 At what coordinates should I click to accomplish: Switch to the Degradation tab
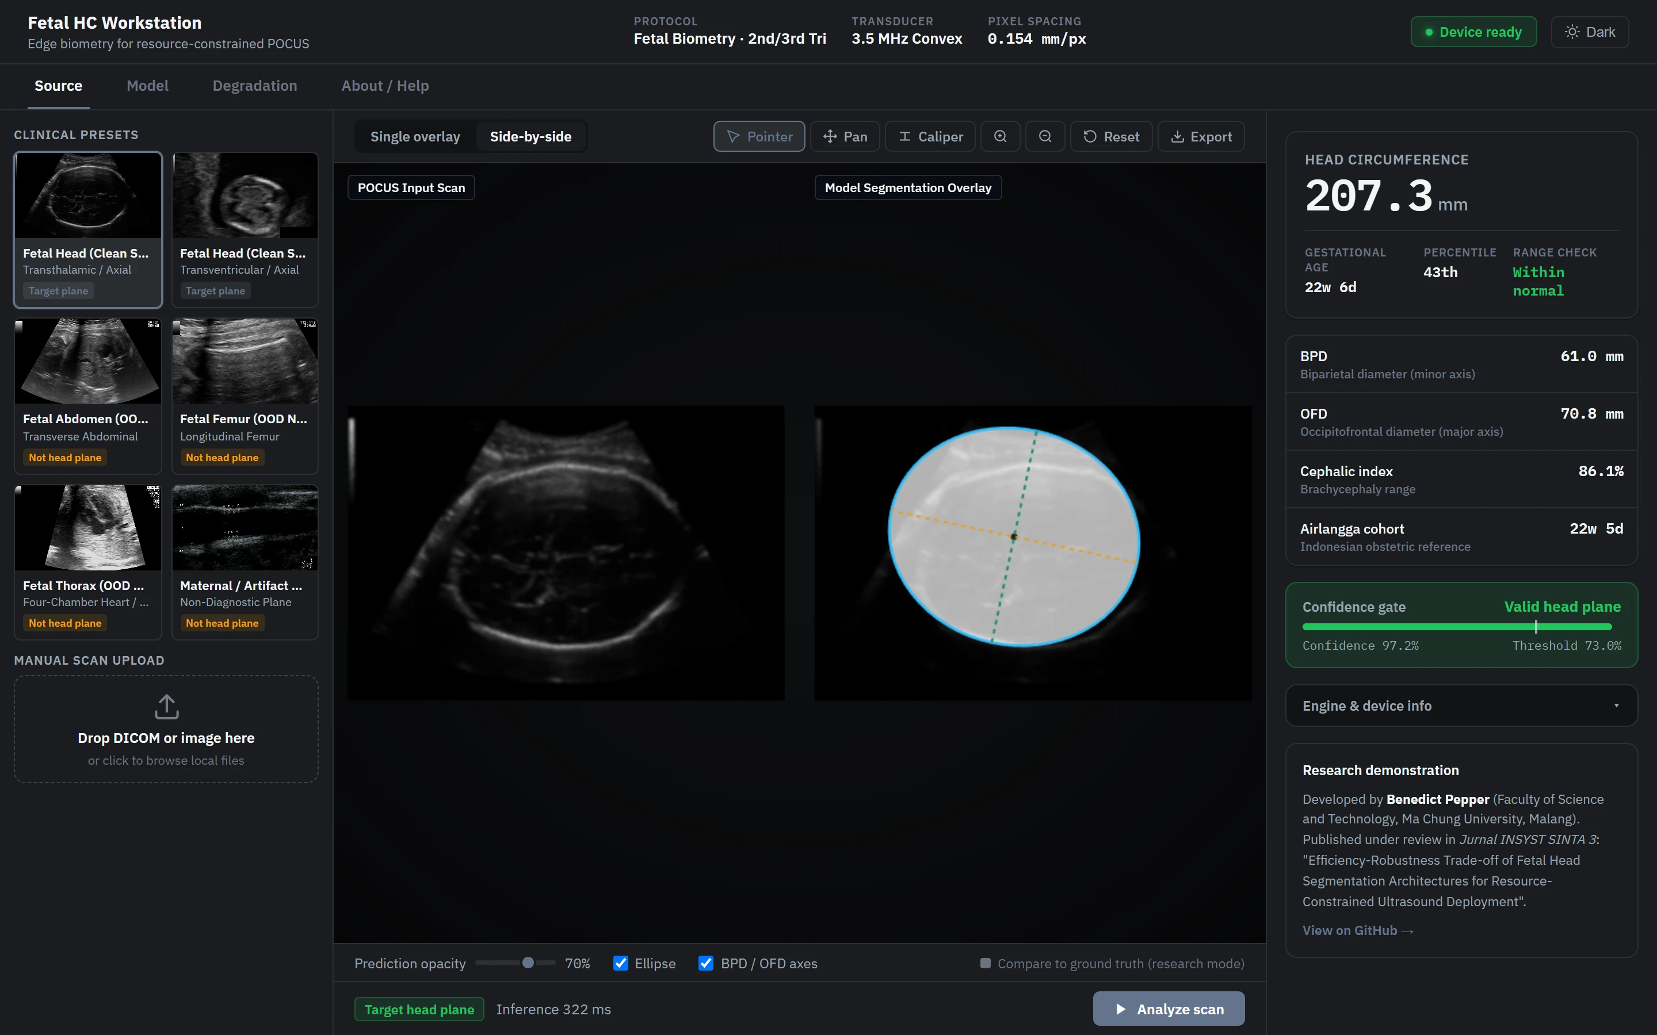point(255,86)
